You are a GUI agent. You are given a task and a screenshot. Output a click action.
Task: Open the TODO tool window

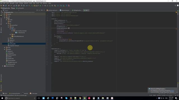[x=5, y=93]
